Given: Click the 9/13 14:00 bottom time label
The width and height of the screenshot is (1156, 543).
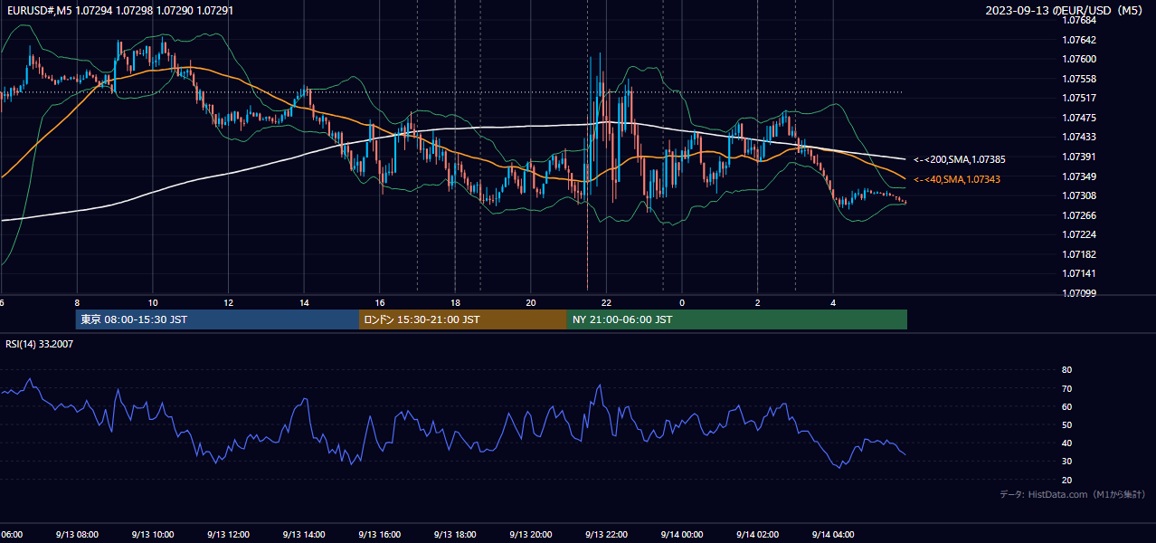Looking at the screenshot, I should (304, 534).
